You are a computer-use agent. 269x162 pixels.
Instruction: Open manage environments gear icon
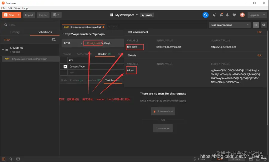[x=264, y=25]
